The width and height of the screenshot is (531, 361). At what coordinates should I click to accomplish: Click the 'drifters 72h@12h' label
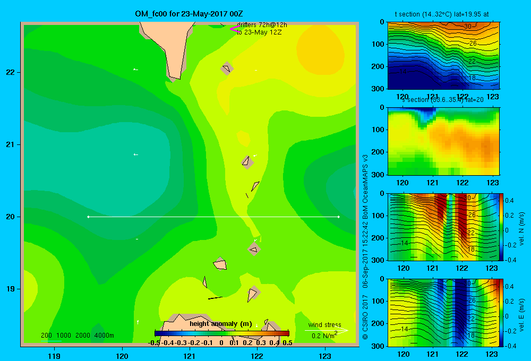point(262,25)
